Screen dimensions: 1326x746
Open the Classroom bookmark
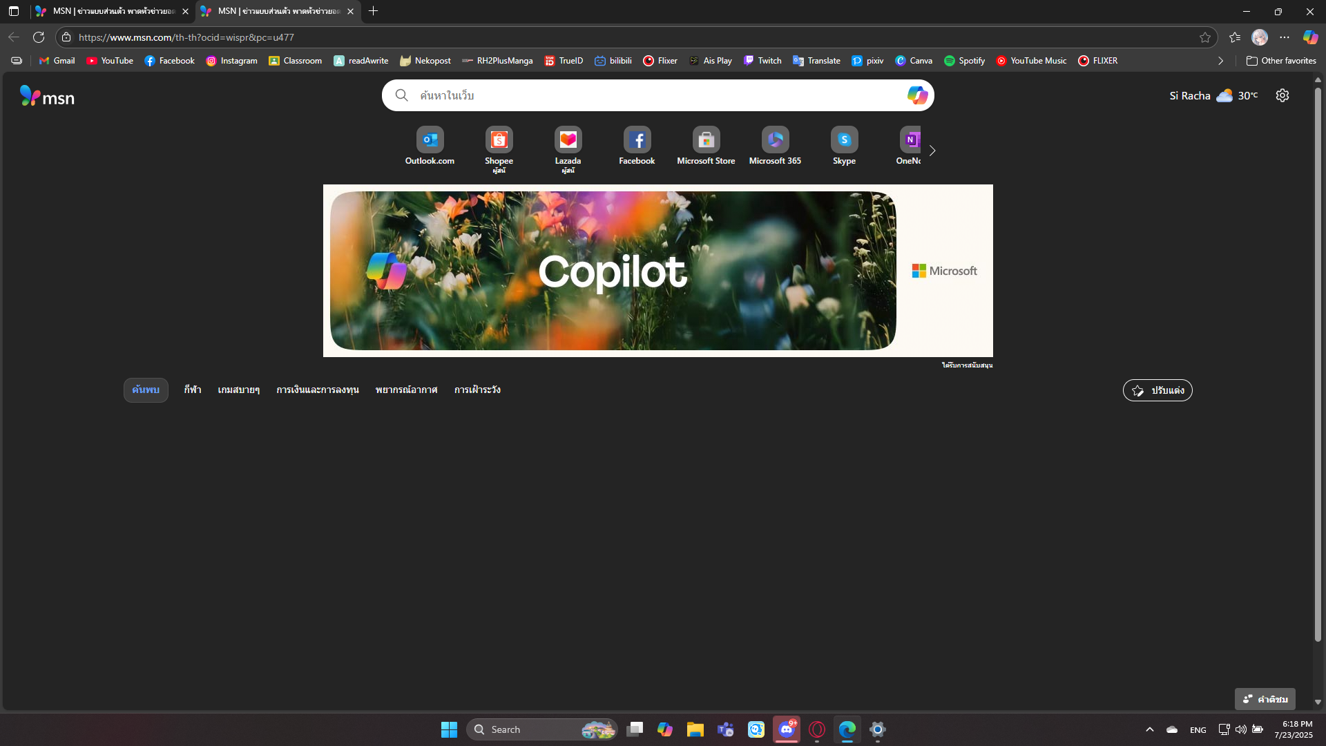pos(295,61)
